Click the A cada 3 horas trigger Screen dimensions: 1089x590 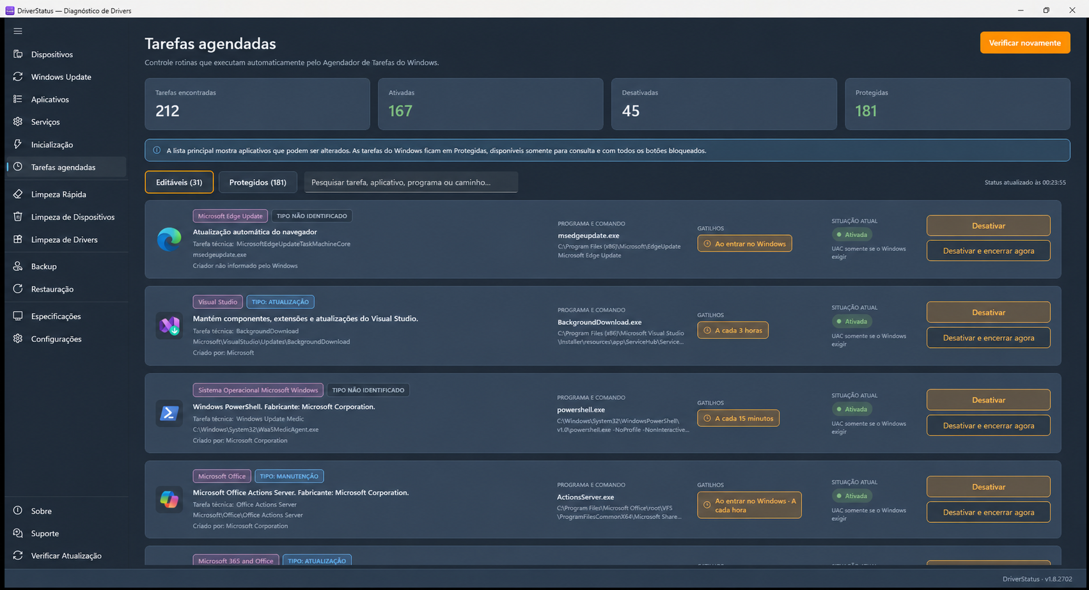(733, 330)
